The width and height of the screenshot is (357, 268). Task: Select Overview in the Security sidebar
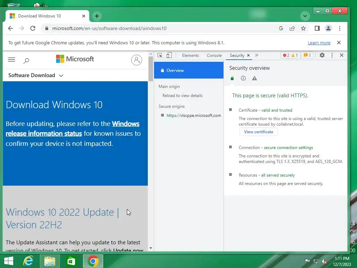189,70
